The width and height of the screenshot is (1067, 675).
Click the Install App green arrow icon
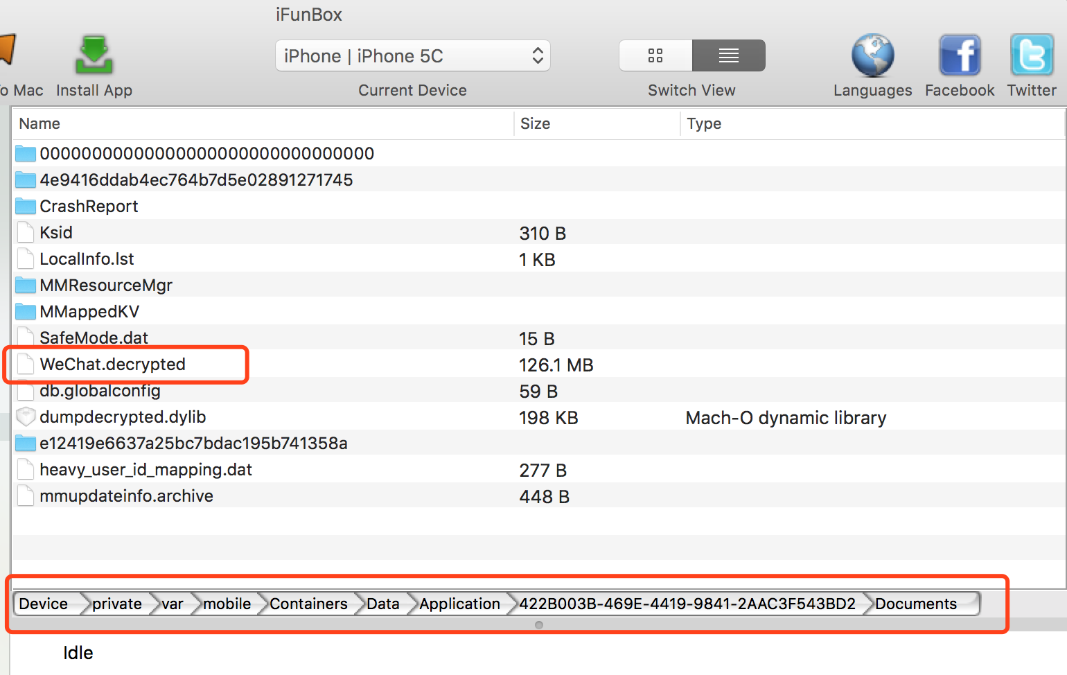tap(94, 55)
